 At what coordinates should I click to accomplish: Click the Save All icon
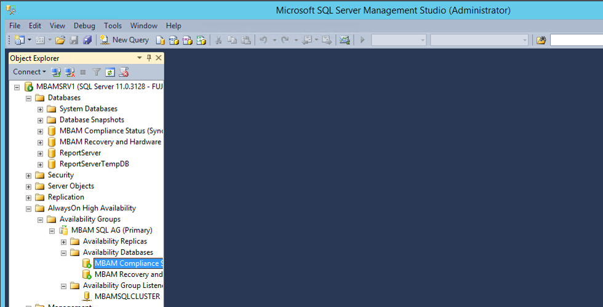point(87,40)
